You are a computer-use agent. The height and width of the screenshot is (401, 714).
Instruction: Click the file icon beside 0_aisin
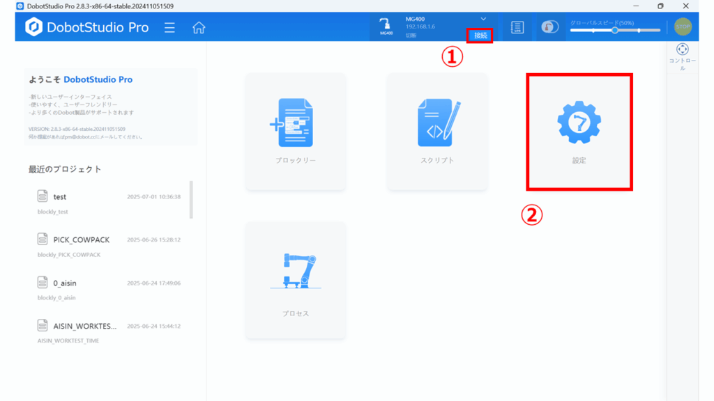[x=43, y=283]
